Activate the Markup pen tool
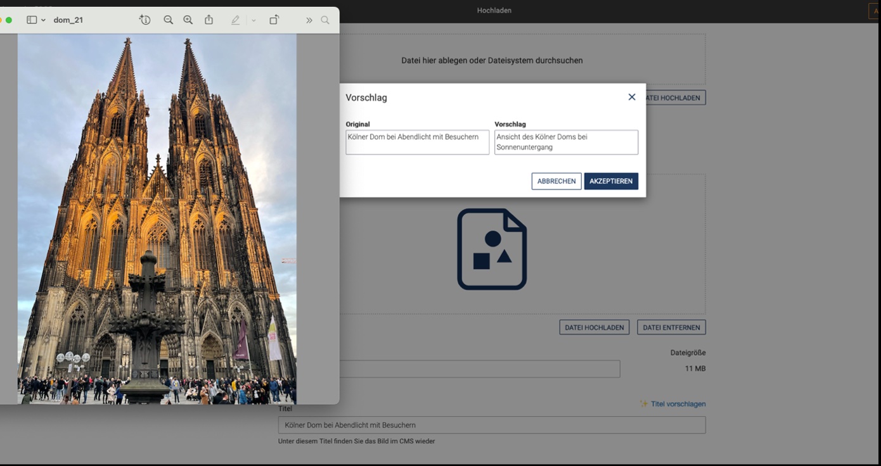This screenshot has width=881, height=466. click(x=236, y=20)
